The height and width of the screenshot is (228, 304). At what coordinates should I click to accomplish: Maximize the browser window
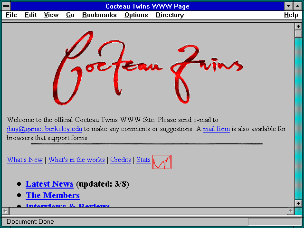point(298,6)
